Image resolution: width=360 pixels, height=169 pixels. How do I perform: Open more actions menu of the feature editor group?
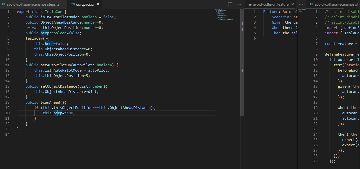click(301, 4)
